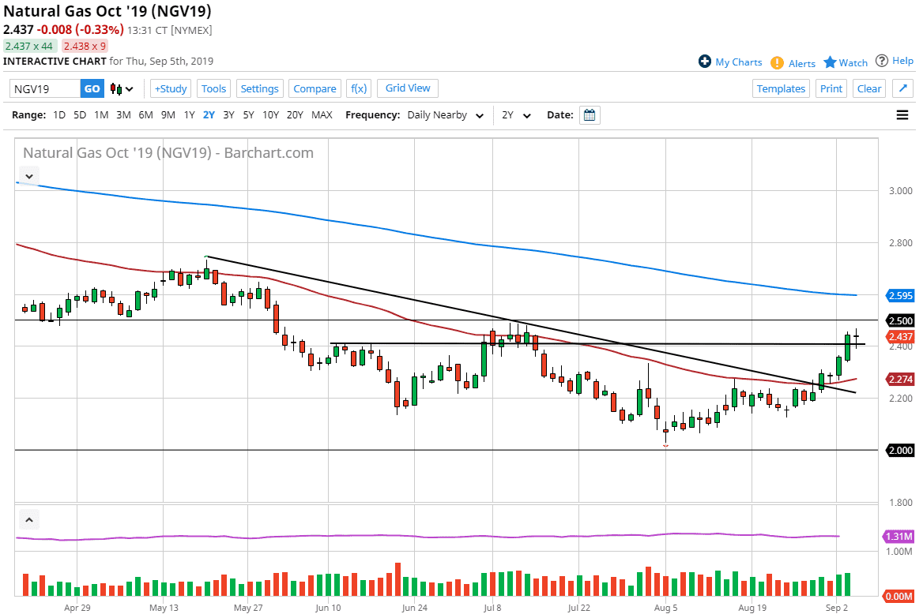
Task: Expand the chart legend chevron at top left
Action: point(28,176)
